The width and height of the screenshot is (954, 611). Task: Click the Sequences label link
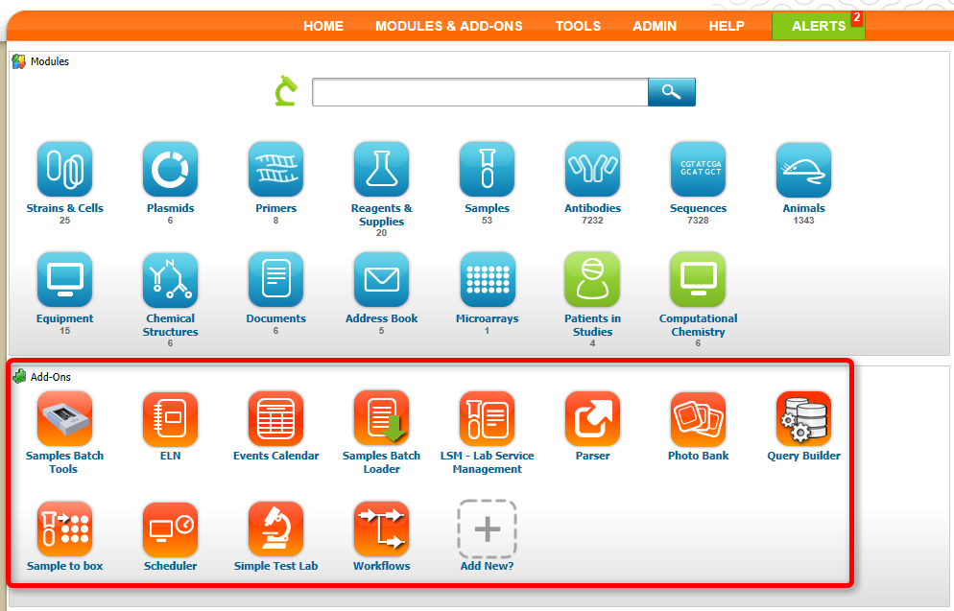pyautogui.click(x=698, y=208)
